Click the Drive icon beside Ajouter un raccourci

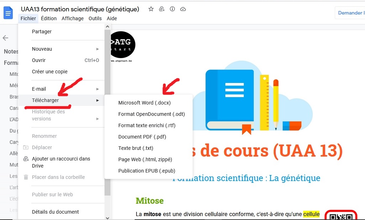(26, 159)
